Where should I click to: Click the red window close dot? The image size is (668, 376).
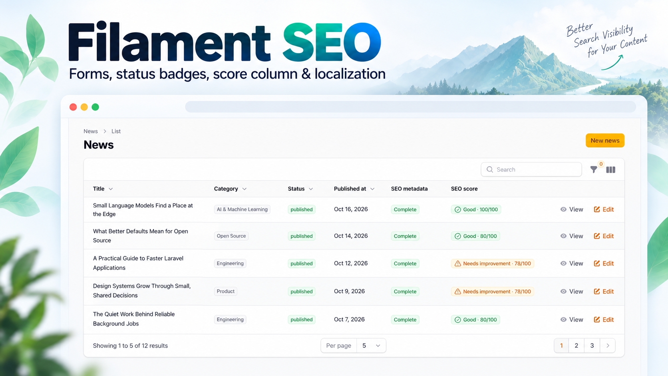[x=73, y=107]
